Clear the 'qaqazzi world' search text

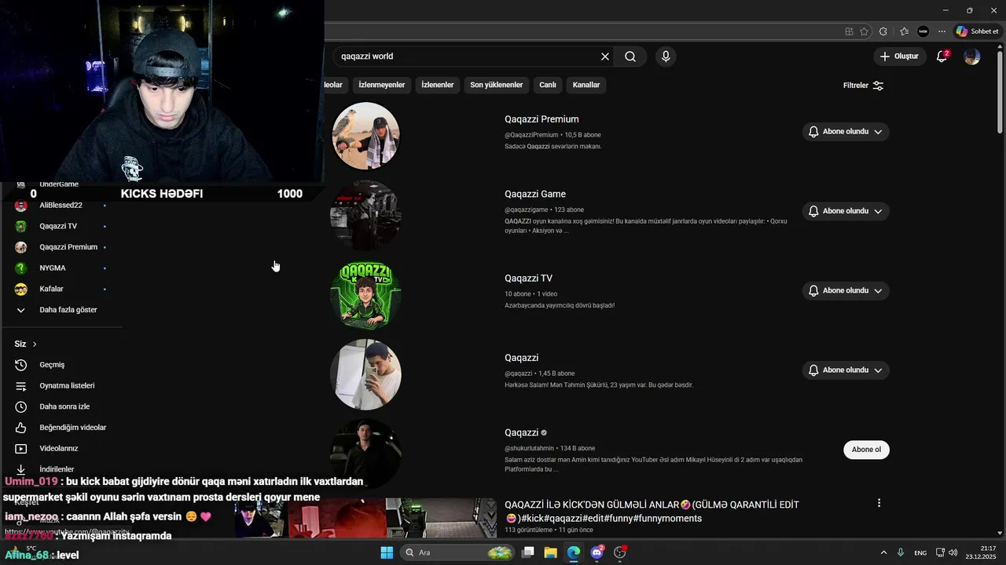[x=605, y=56]
